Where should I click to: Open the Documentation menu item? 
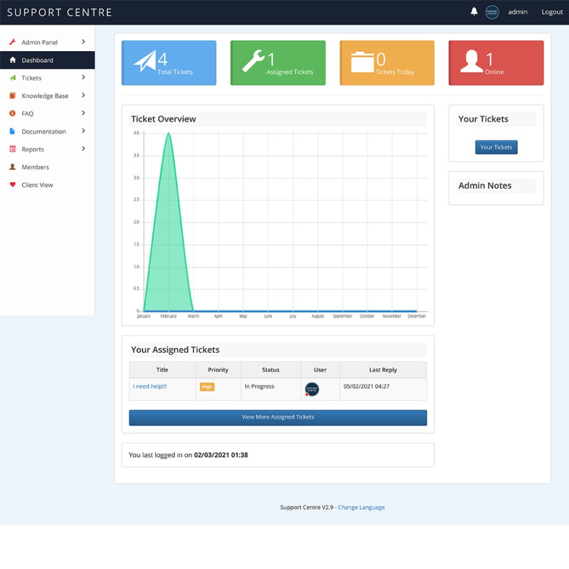tap(44, 131)
